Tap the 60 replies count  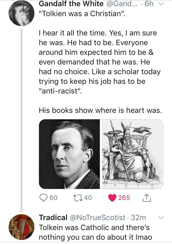pos(53,198)
